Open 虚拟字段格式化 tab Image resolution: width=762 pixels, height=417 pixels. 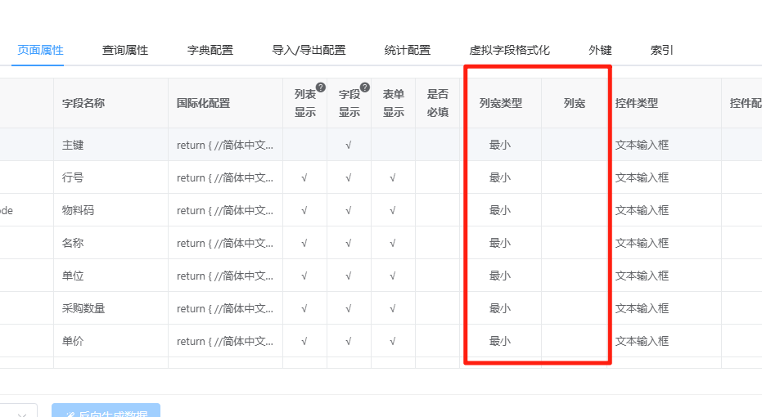coord(509,50)
